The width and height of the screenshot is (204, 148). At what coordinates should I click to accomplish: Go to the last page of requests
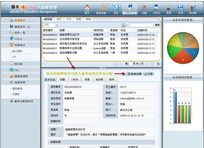click(152, 64)
